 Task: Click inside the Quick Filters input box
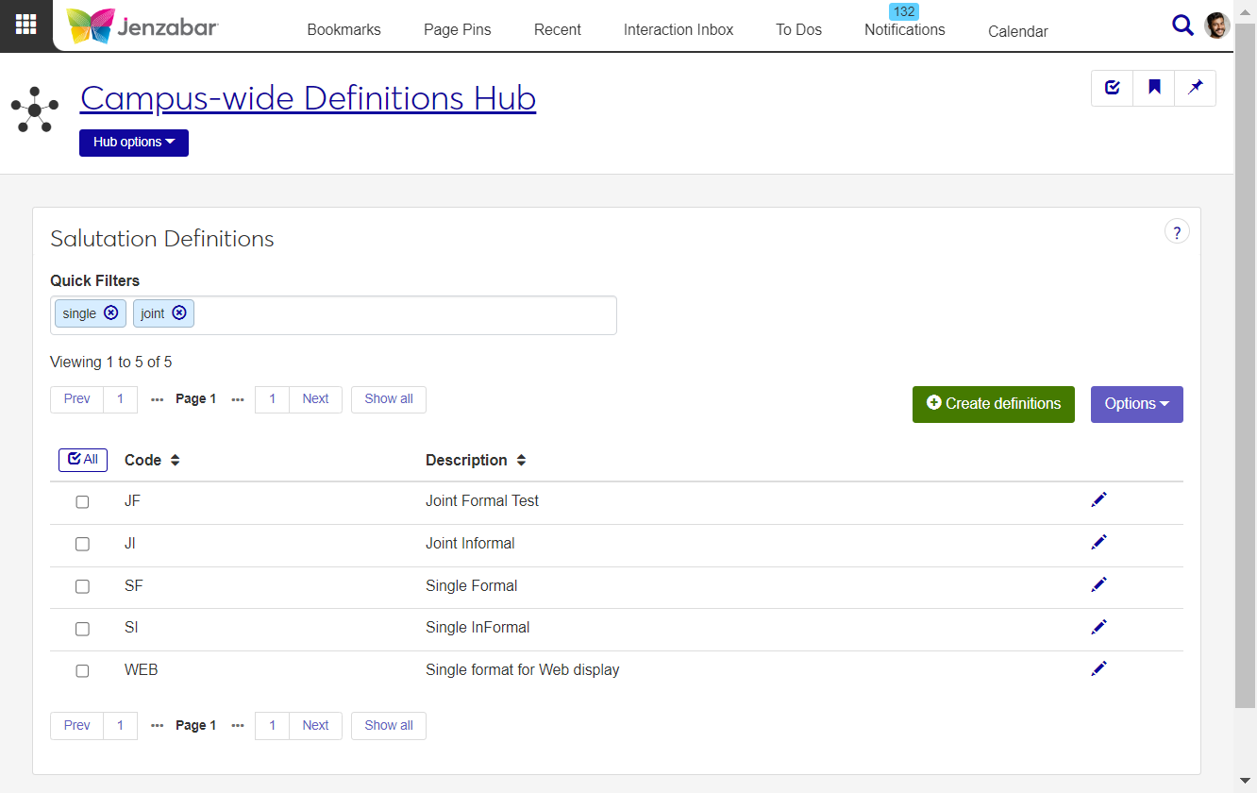click(406, 314)
